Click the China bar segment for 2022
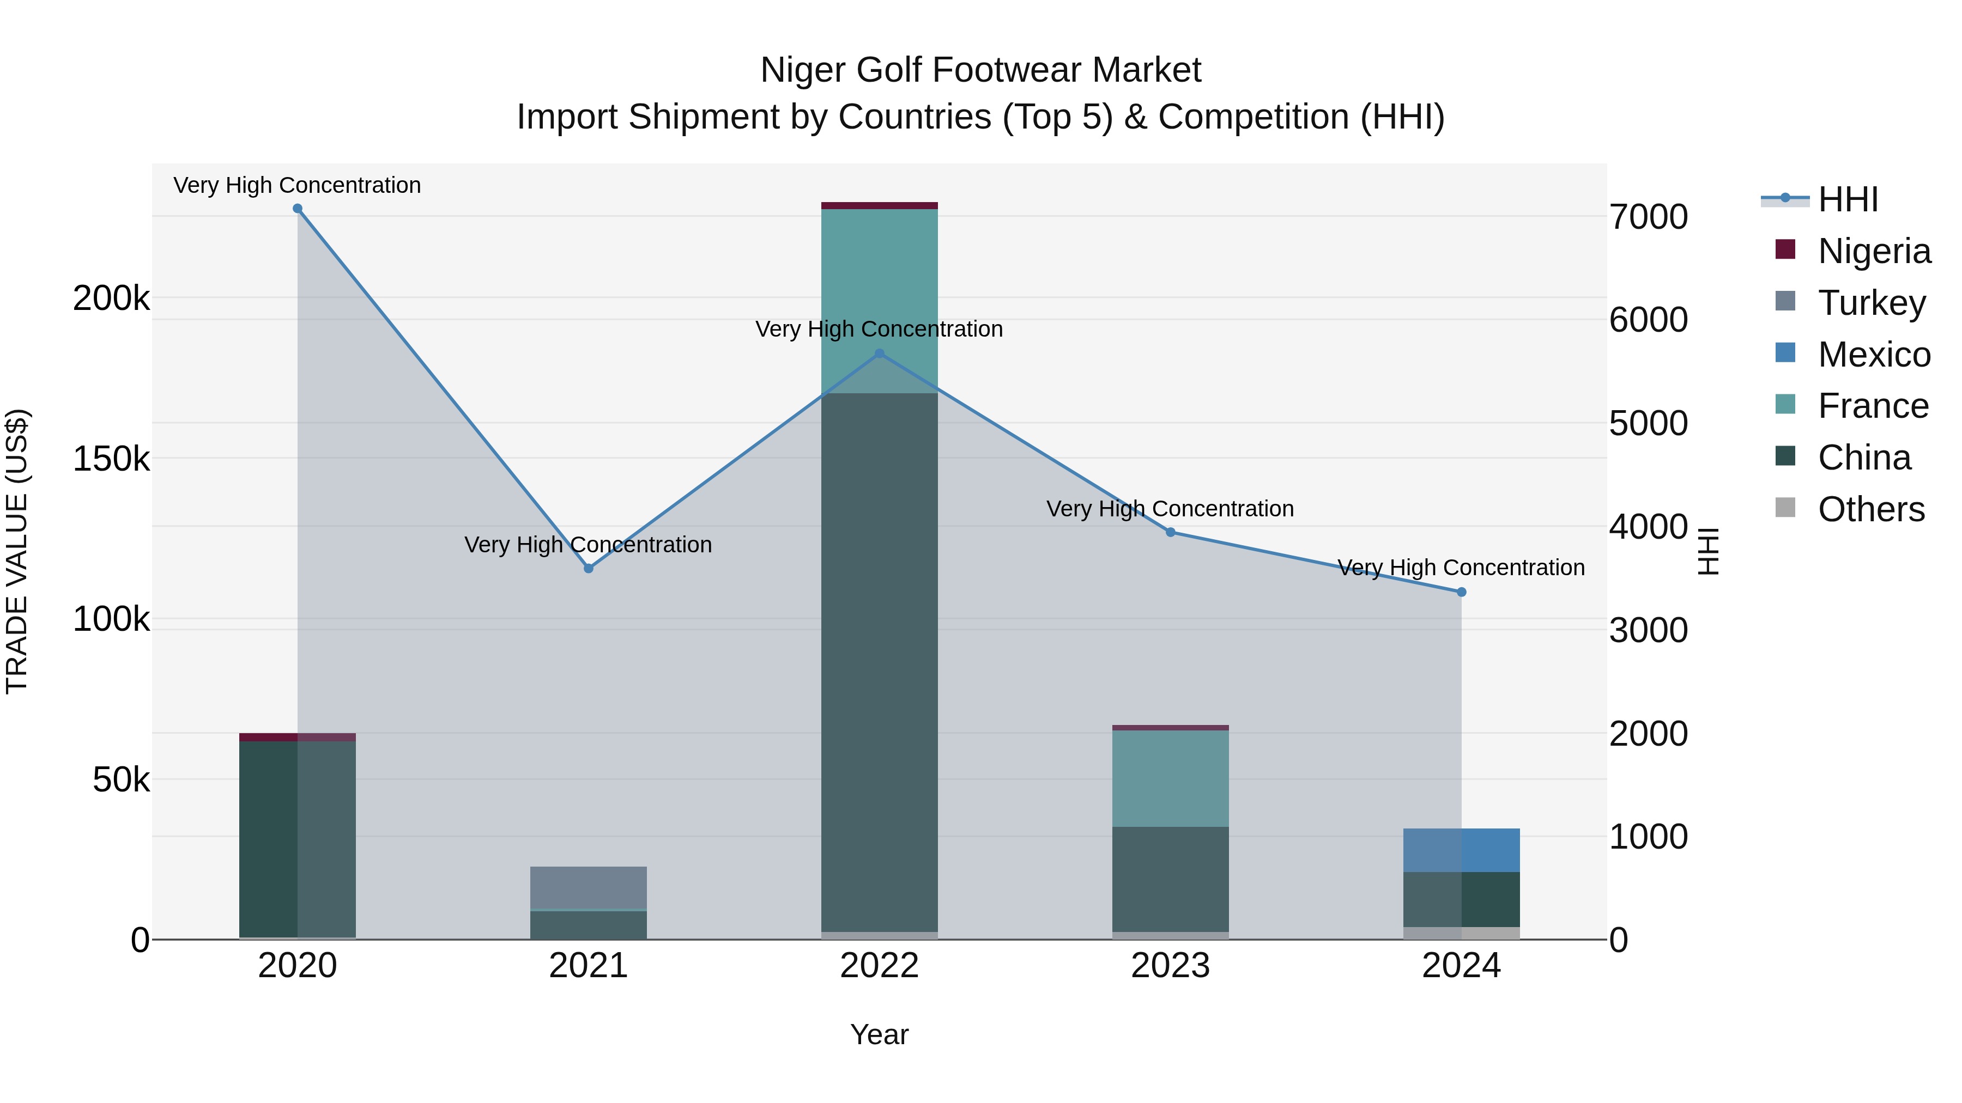The width and height of the screenshot is (1962, 1103). 880,662
